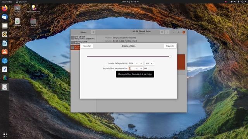Viewport: 248px width, 139px height.
Task: Click the partition size slider handle
Action: [x=170, y=56]
